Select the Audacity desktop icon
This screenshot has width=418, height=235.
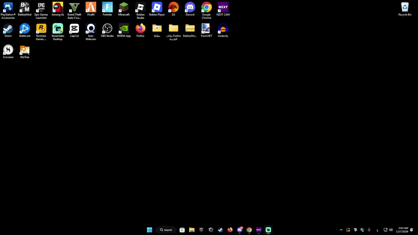[x=223, y=30]
